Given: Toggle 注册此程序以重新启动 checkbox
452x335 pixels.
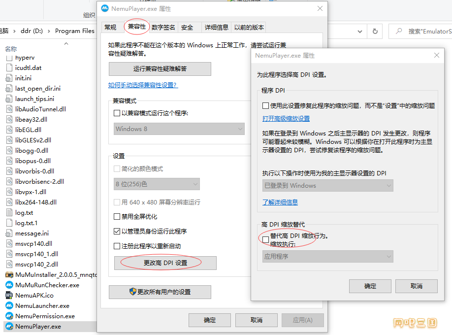Looking at the screenshot, I should point(117,246).
